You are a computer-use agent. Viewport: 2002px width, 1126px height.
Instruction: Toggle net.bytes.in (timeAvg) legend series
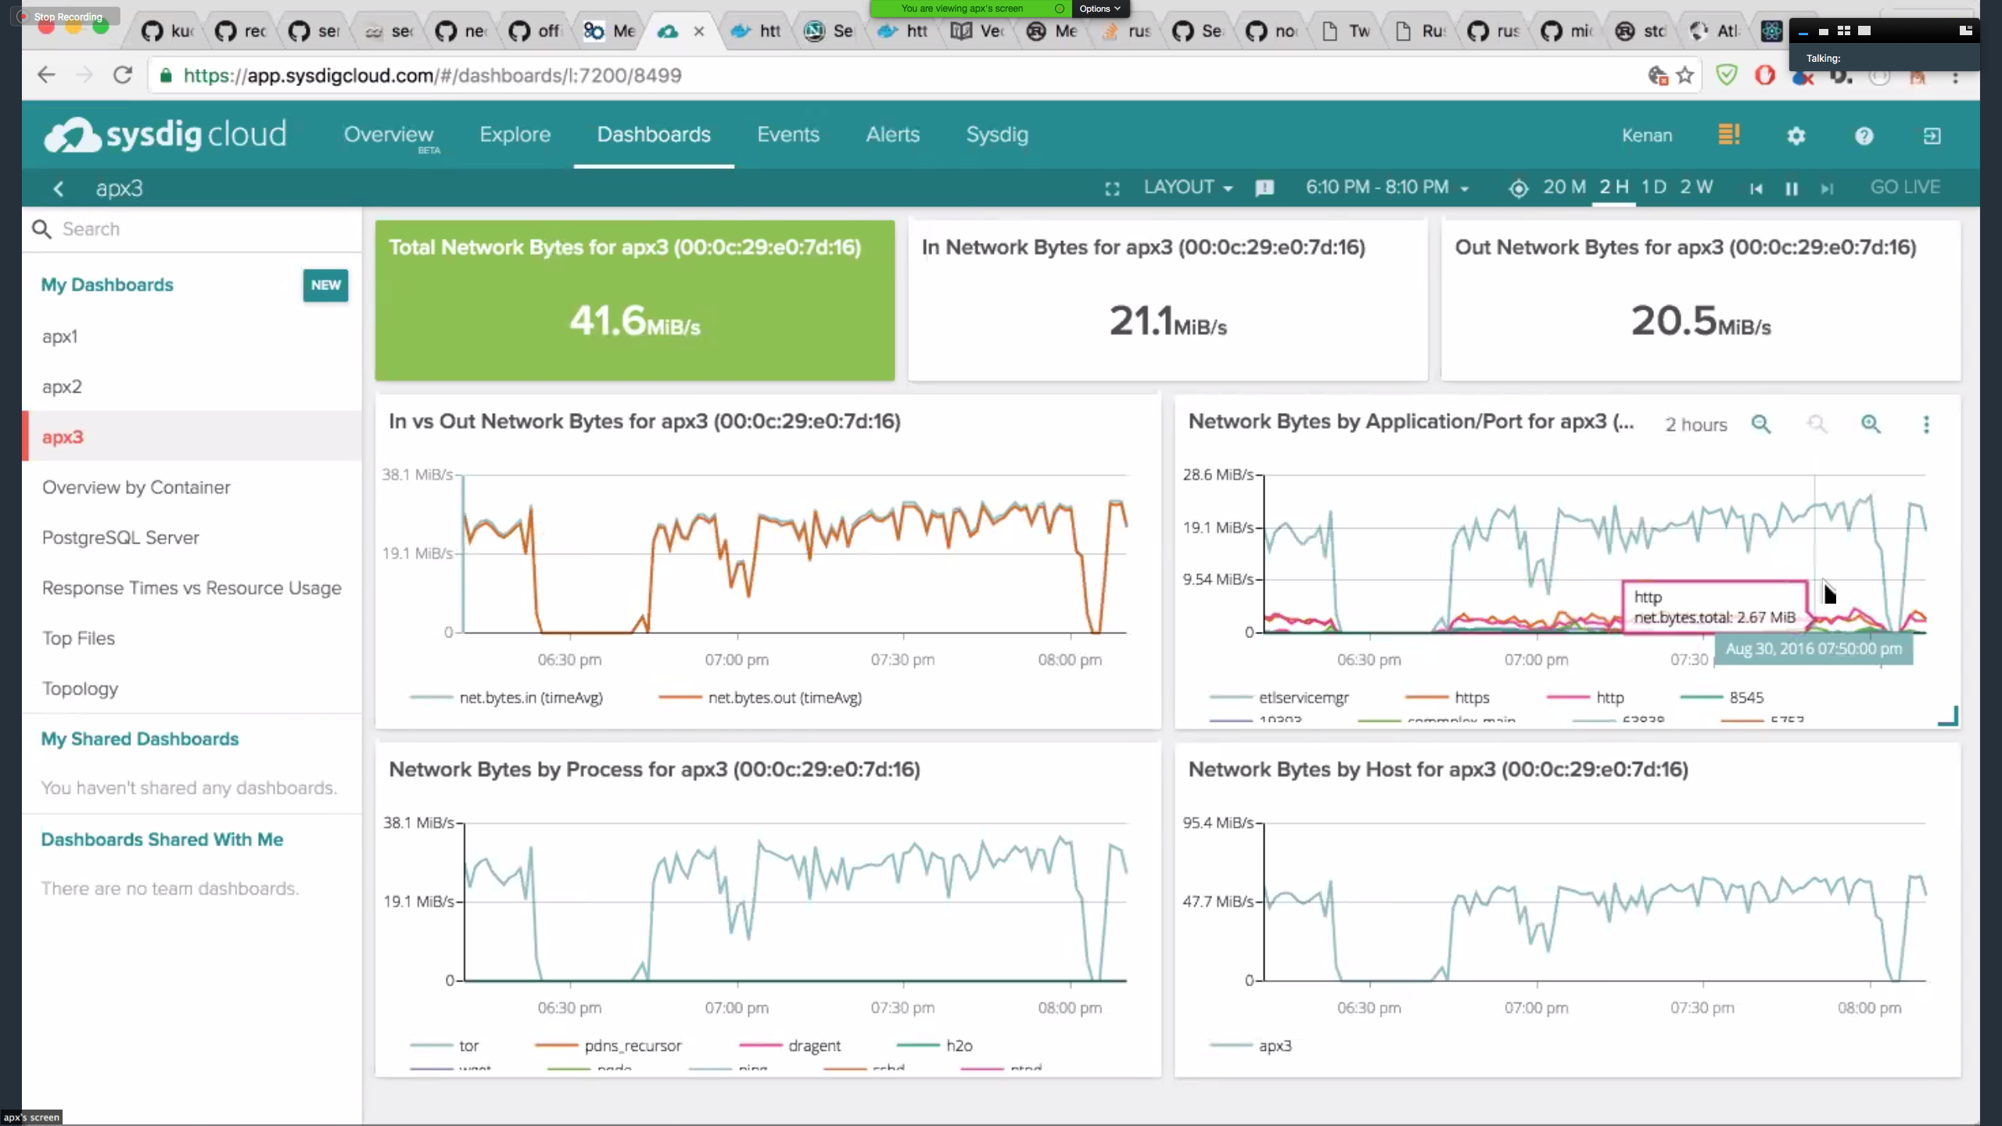tap(506, 697)
